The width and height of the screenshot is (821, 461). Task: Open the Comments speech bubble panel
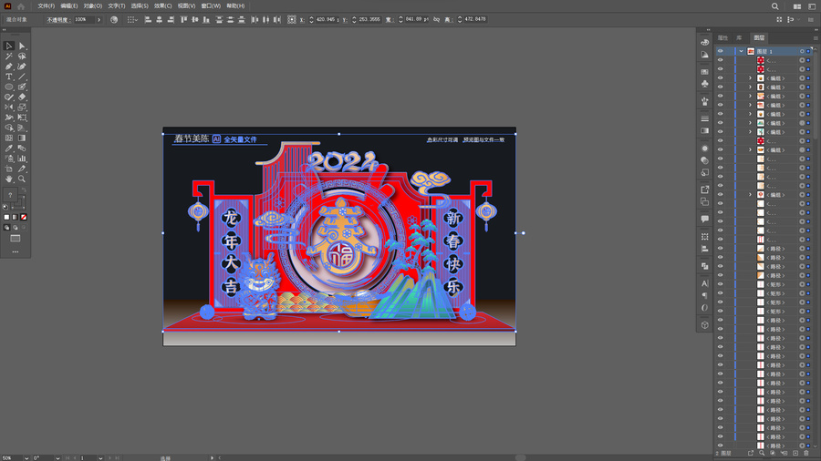click(x=705, y=219)
